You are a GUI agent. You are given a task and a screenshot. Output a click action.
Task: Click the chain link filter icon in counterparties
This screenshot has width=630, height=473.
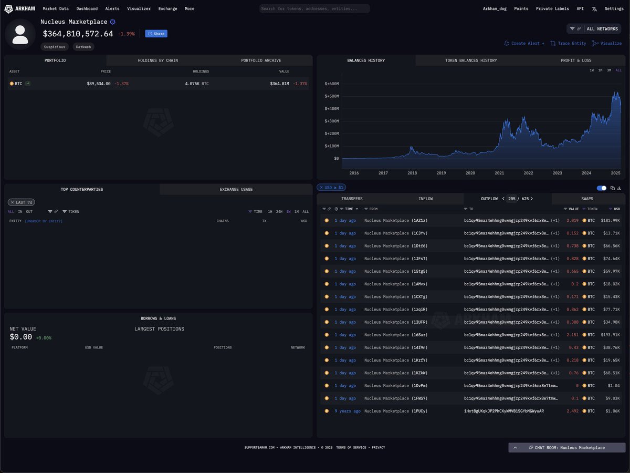[x=56, y=211]
